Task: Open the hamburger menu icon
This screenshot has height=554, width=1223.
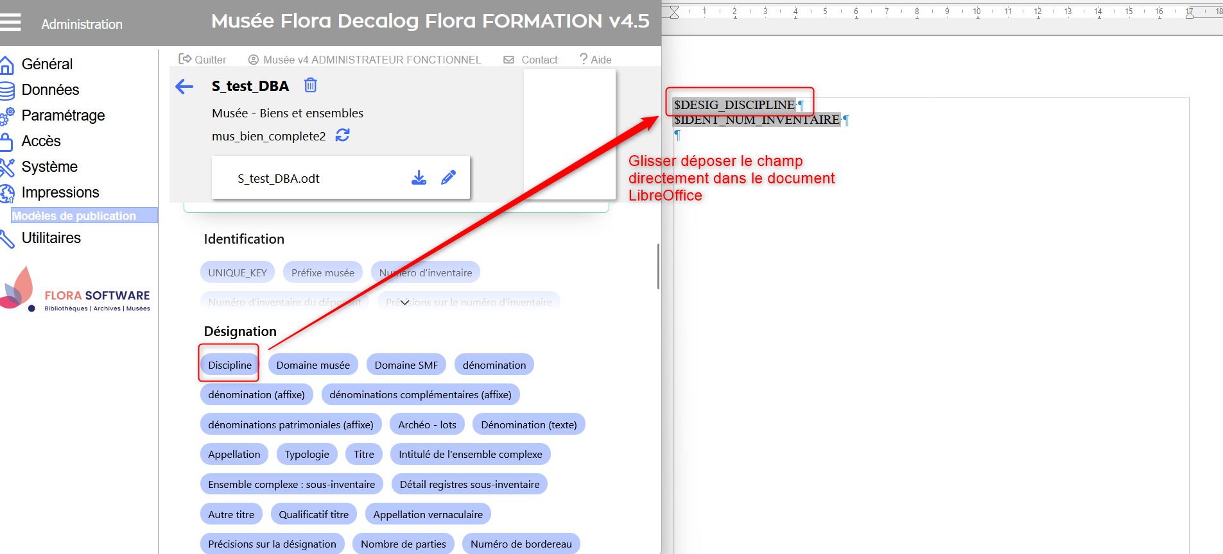Action: pyautogui.click(x=10, y=23)
